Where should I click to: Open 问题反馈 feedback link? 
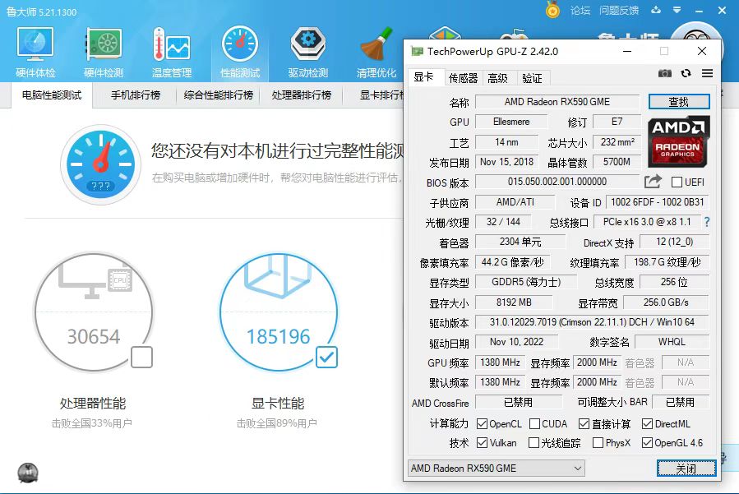[x=619, y=11]
